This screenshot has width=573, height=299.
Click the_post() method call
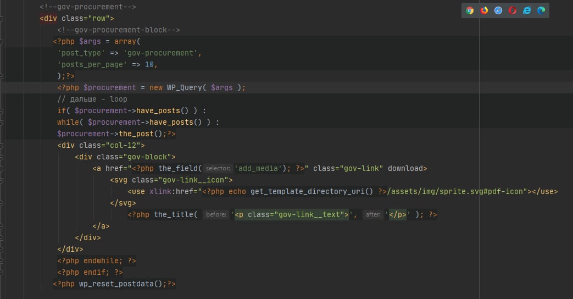tap(140, 134)
